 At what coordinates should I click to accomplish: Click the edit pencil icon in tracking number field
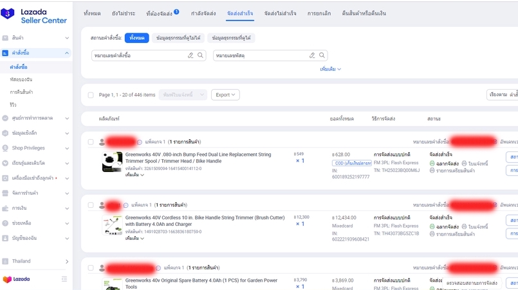click(312, 55)
